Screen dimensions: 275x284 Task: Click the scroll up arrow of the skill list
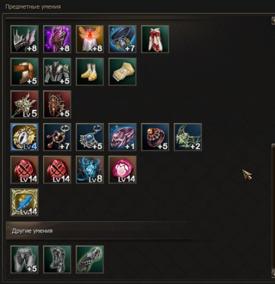click(273, 20)
